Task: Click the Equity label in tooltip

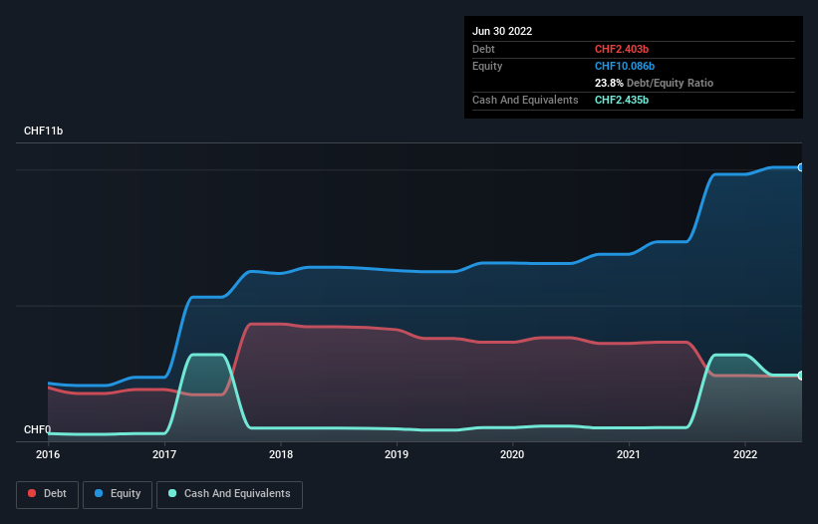Action: pyautogui.click(x=487, y=66)
